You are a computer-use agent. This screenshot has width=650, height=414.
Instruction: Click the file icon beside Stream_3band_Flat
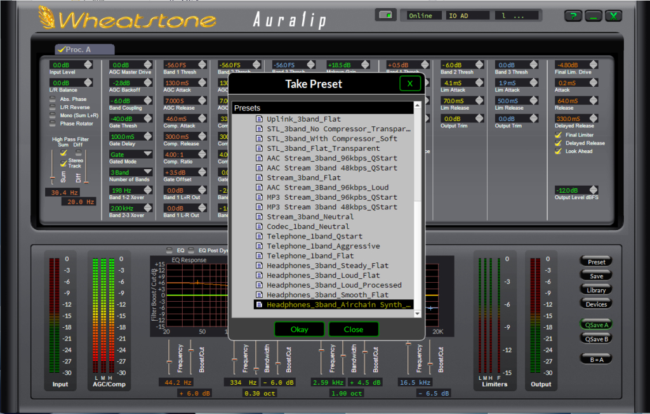259,178
